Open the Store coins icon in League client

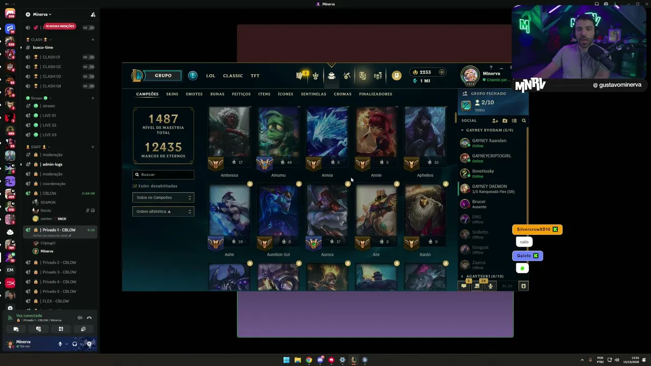378,76
